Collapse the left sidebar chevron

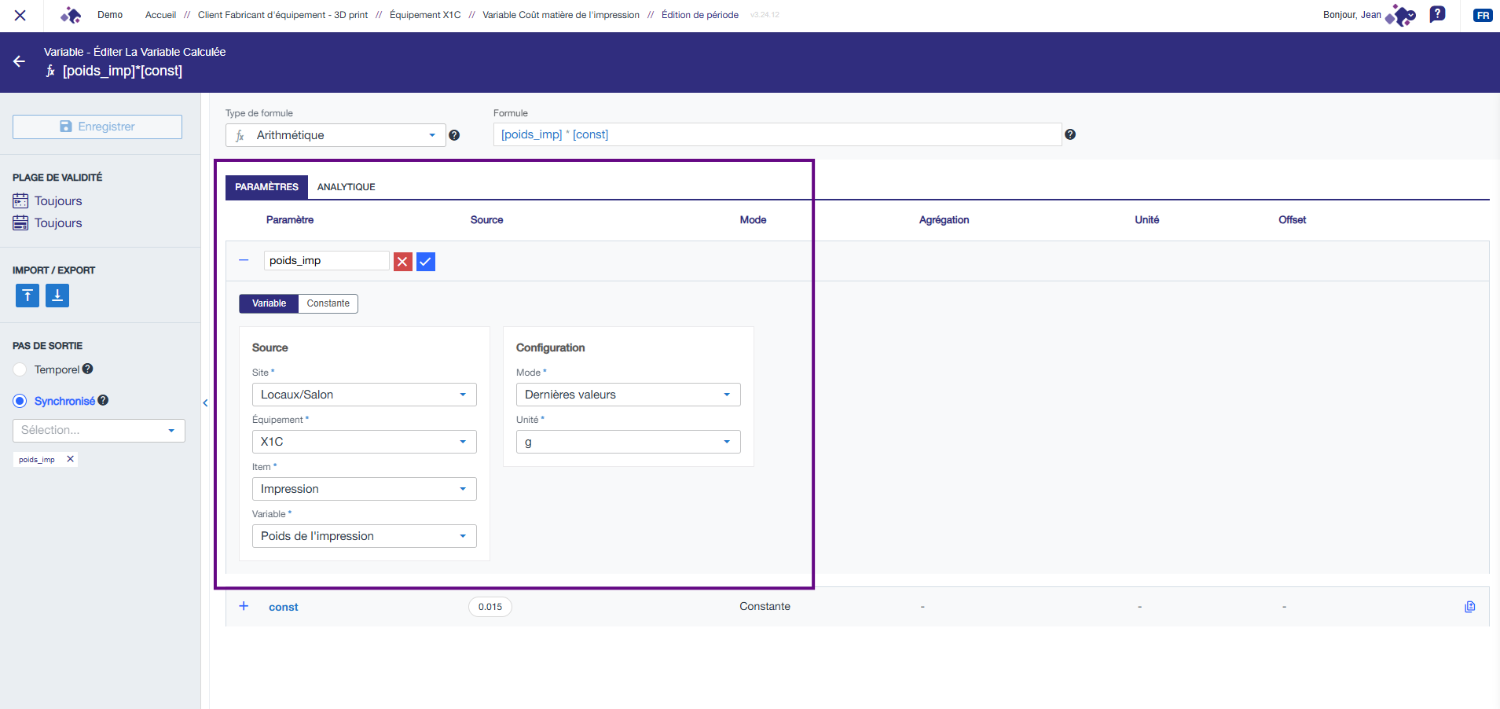(205, 403)
